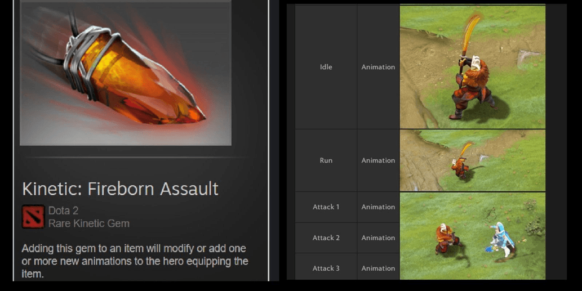Screen dimensions: 582x291
Task: Select the Idle row label
Action: click(326, 67)
